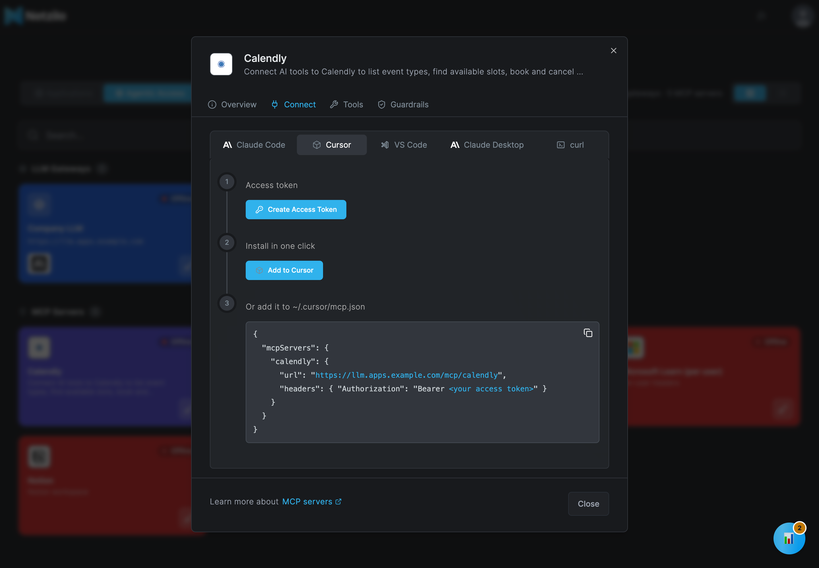Click the Calendly URL in code block
The width and height of the screenshot is (819, 568).
tap(406, 375)
